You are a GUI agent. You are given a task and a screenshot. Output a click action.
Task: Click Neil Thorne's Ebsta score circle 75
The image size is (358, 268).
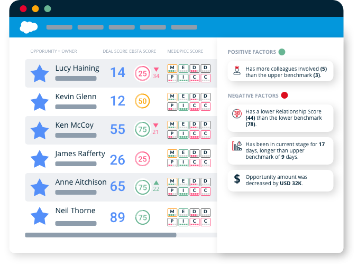[x=142, y=217]
